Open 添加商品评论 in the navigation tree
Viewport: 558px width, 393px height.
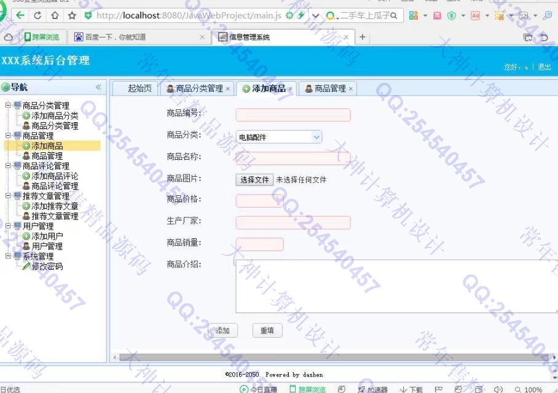pos(55,176)
